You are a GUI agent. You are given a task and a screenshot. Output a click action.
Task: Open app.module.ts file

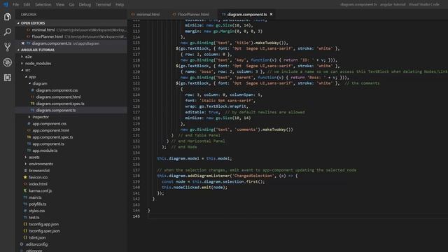tap(45, 150)
